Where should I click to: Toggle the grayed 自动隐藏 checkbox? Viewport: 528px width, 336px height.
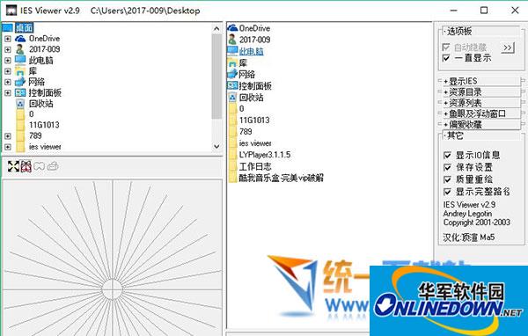tap(446, 47)
